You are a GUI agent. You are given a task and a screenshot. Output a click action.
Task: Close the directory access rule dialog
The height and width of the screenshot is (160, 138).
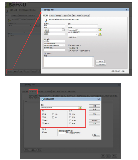(x=99, y=99)
